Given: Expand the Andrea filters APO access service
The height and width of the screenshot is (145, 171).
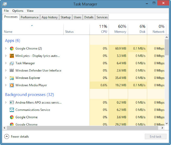Looking at the screenshot, I should click(6, 102).
